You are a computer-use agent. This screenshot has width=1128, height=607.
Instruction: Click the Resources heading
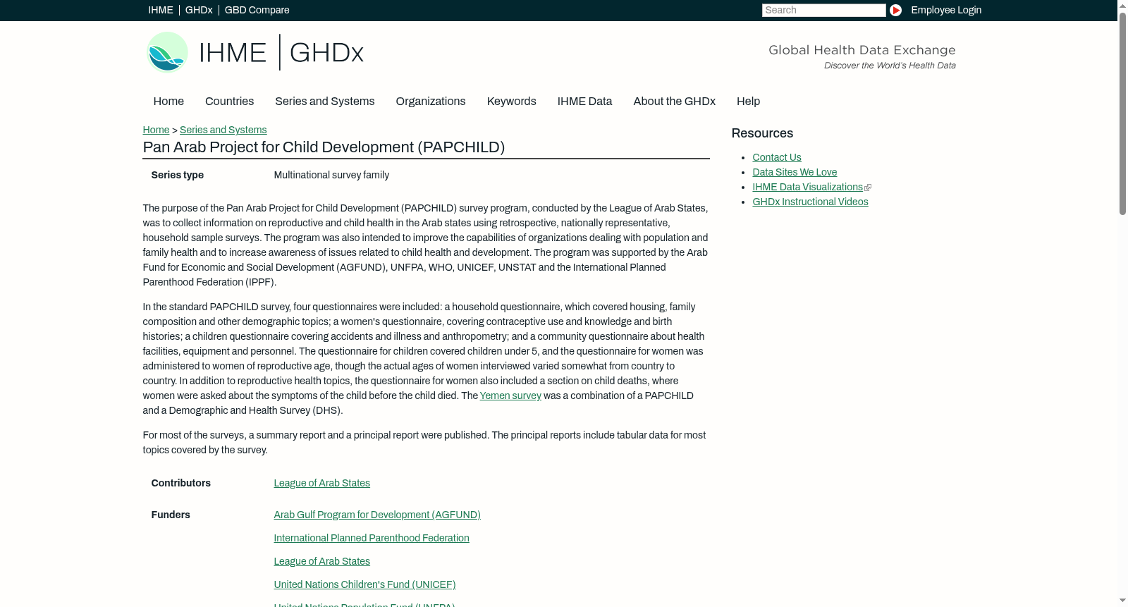(x=762, y=133)
